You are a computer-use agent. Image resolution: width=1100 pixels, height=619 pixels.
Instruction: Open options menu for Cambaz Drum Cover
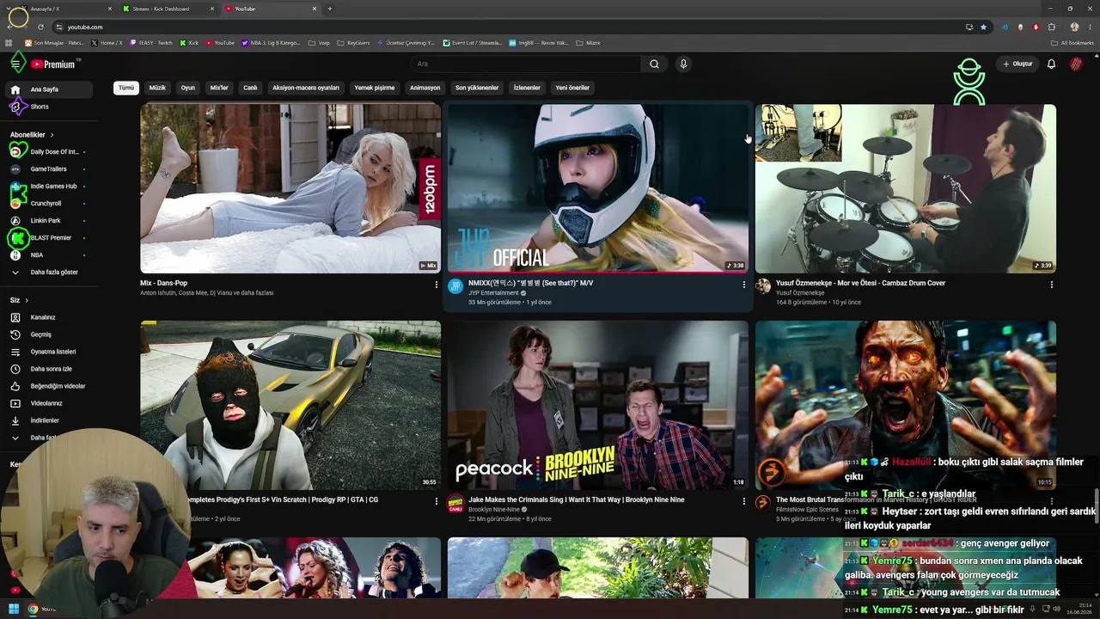[x=1051, y=285]
